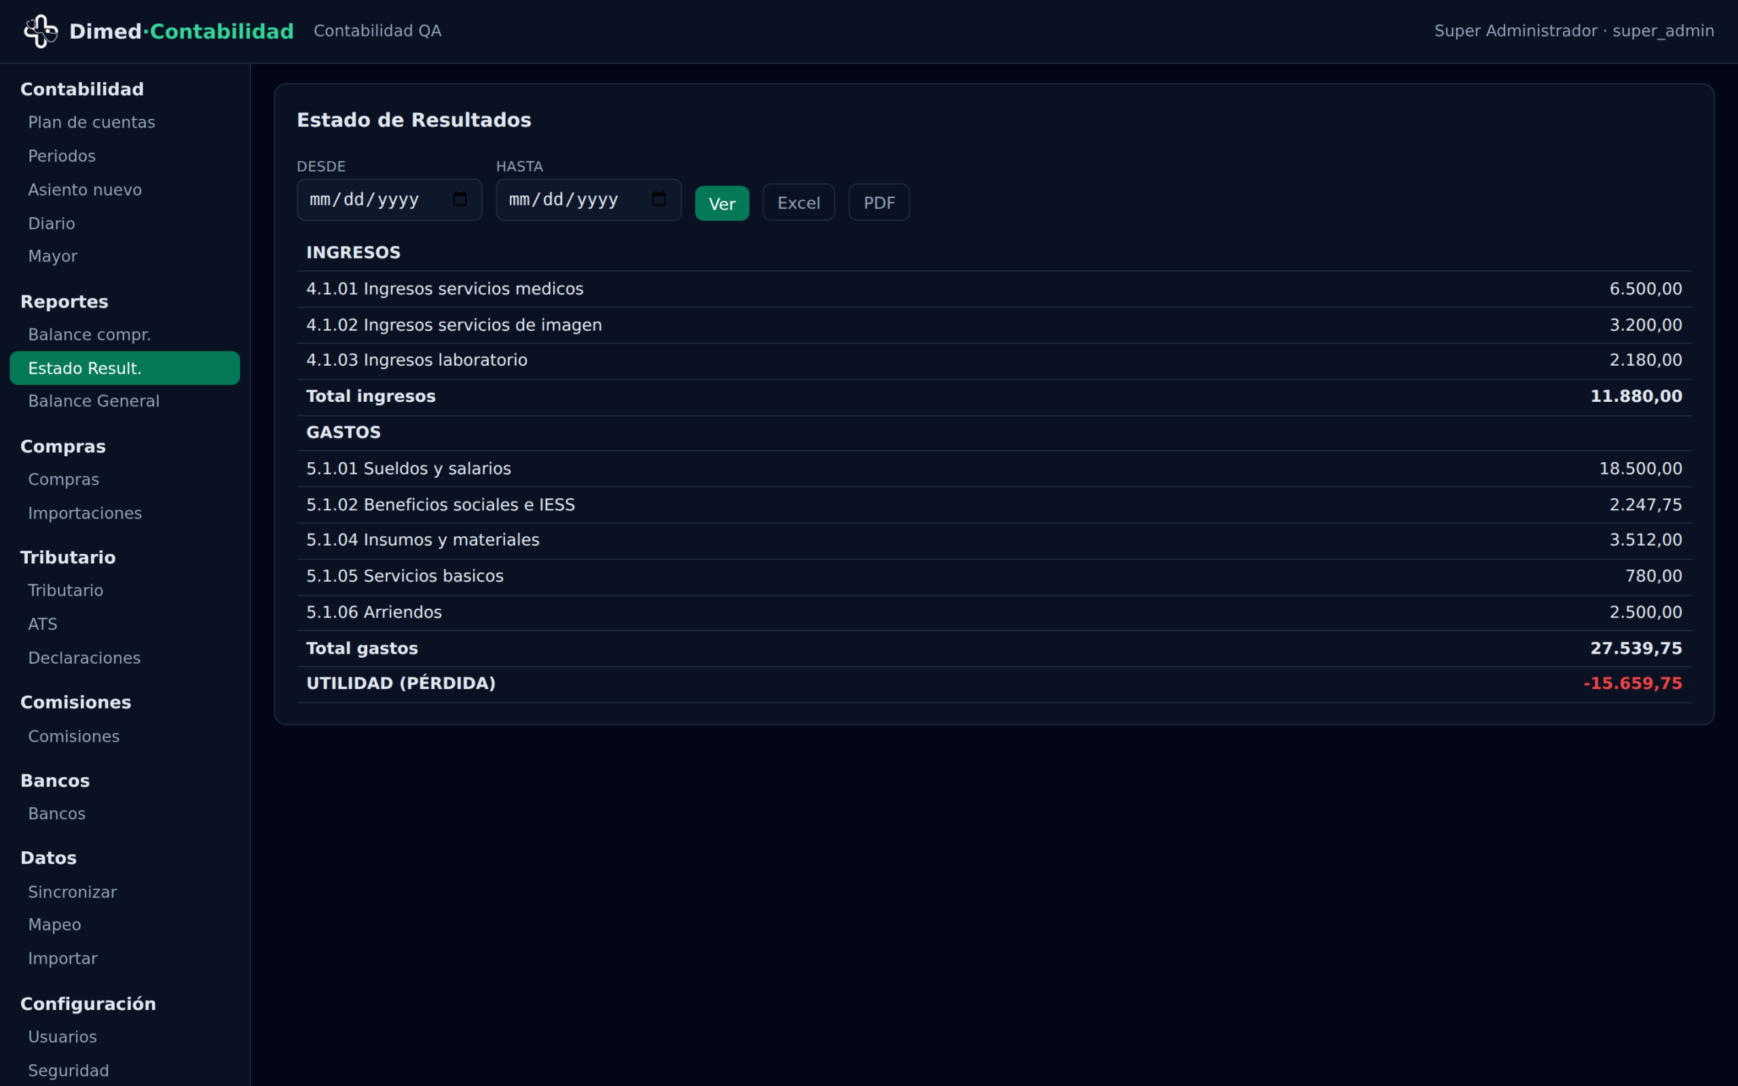Click the HASTA date input field
The image size is (1738, 1086).
tap(588, 200)
